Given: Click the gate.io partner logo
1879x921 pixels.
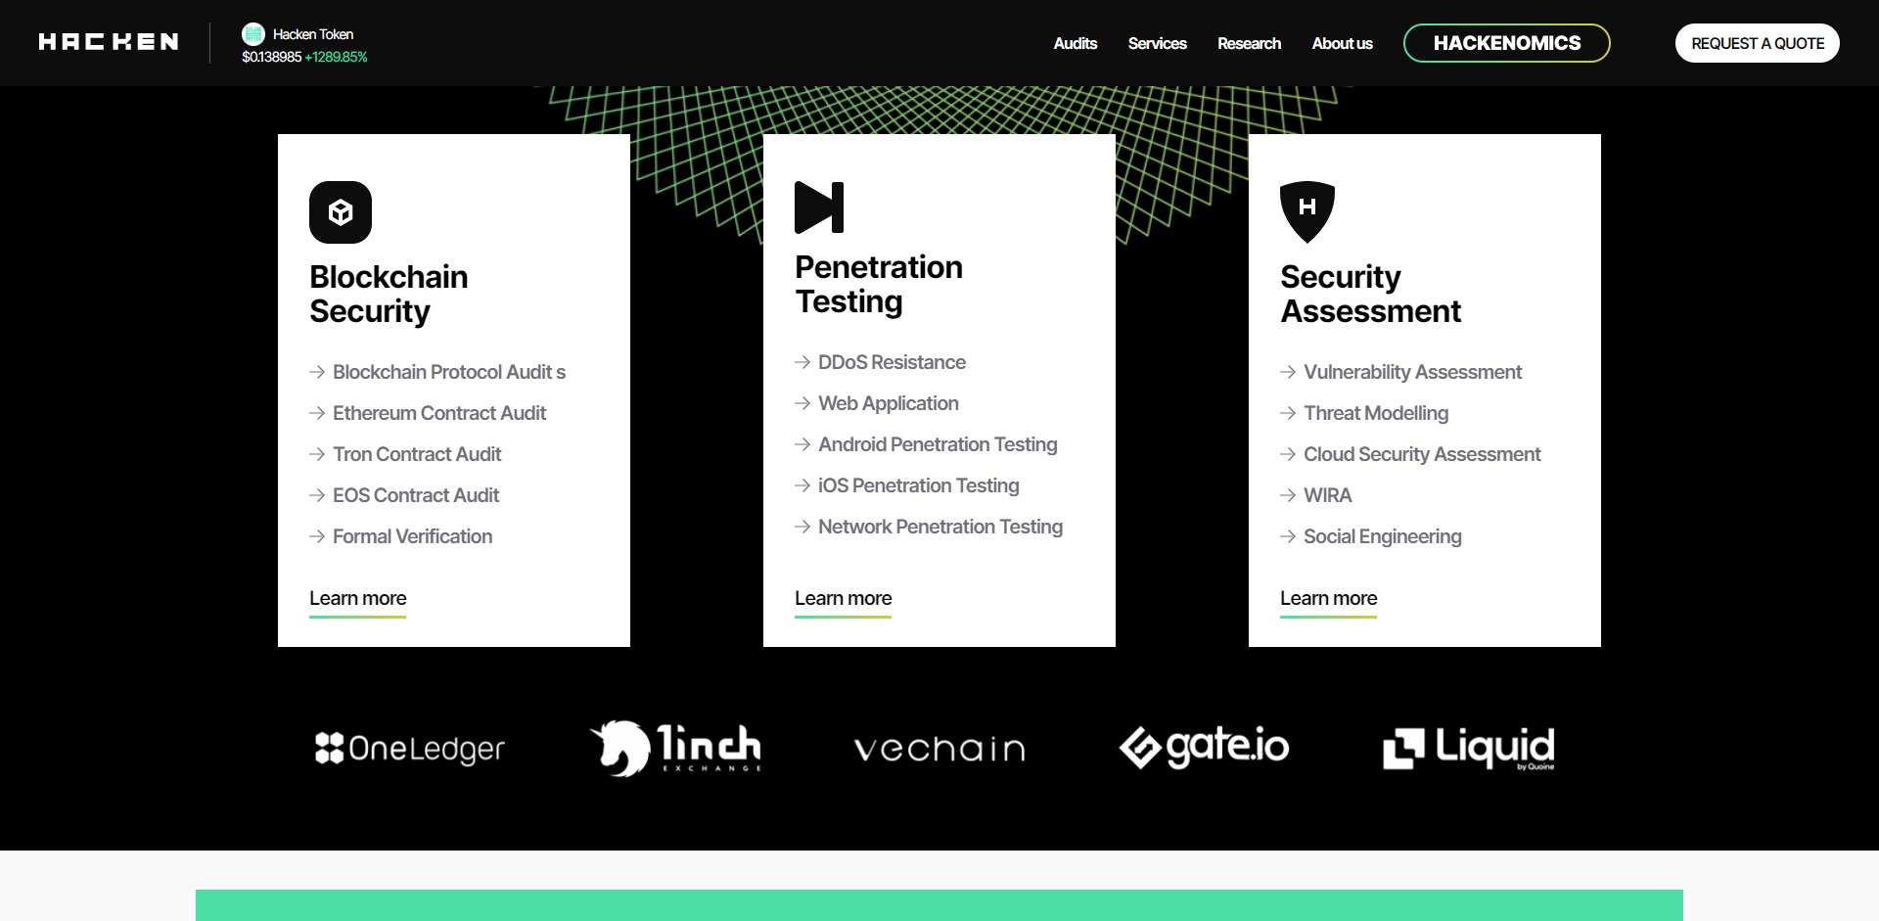Looking at the screenshot, I should [1204, 747].
